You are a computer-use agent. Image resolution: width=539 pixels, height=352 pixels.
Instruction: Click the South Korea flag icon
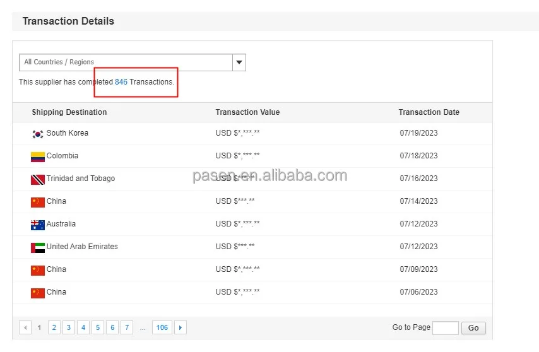[37, 134]
